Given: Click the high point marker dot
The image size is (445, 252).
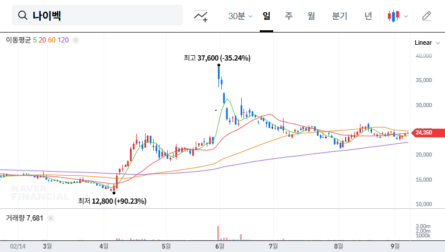Looking at the screenshot, I should (x=219, y=65).
